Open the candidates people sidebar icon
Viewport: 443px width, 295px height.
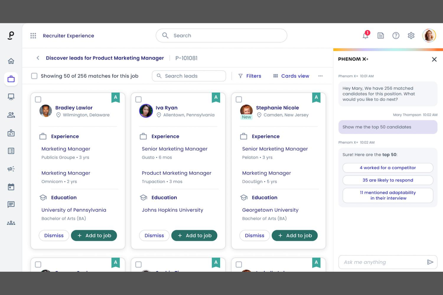point(11,115)
